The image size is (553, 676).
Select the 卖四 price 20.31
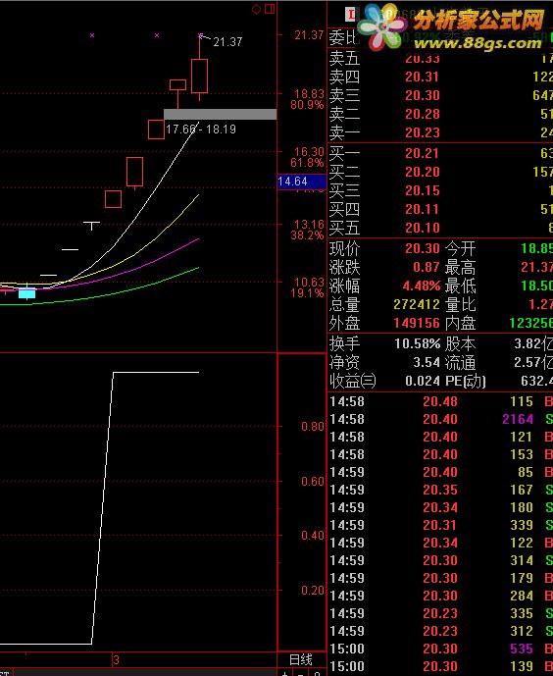422,77
